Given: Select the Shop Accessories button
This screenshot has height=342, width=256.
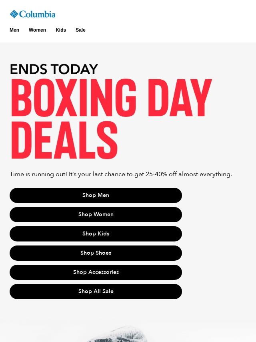Looking at the screenshot, I should (96, 272).
